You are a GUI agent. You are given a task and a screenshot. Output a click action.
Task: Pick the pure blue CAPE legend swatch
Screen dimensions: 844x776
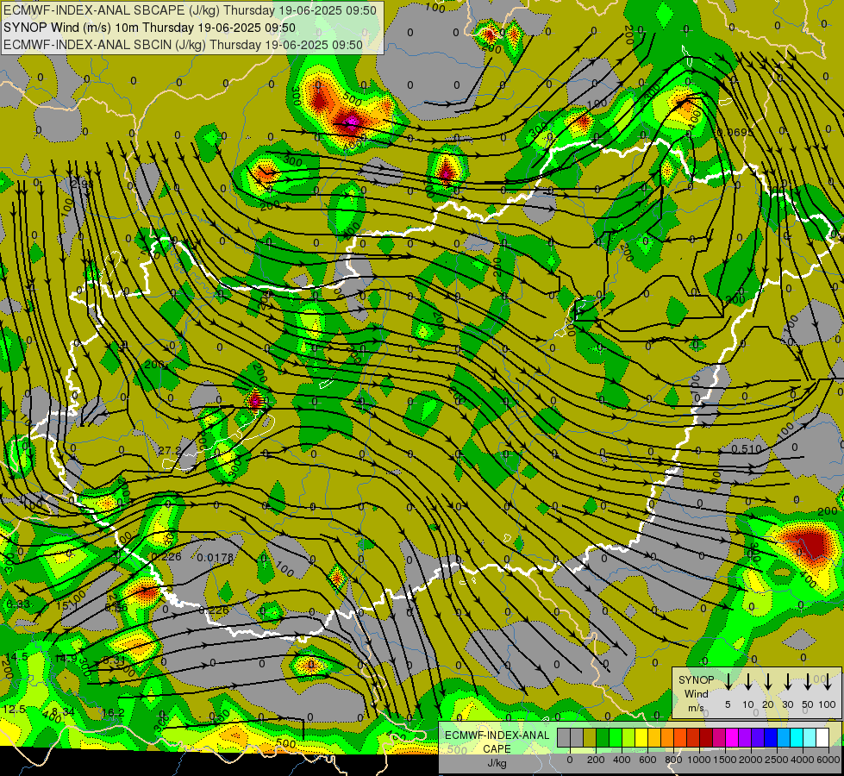pyautogui.click(x=771, y=738)
